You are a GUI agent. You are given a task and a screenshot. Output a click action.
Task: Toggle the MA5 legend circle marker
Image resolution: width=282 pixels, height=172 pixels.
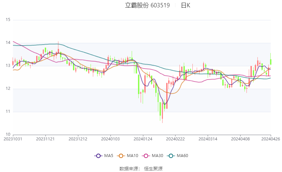pos(98,156)
